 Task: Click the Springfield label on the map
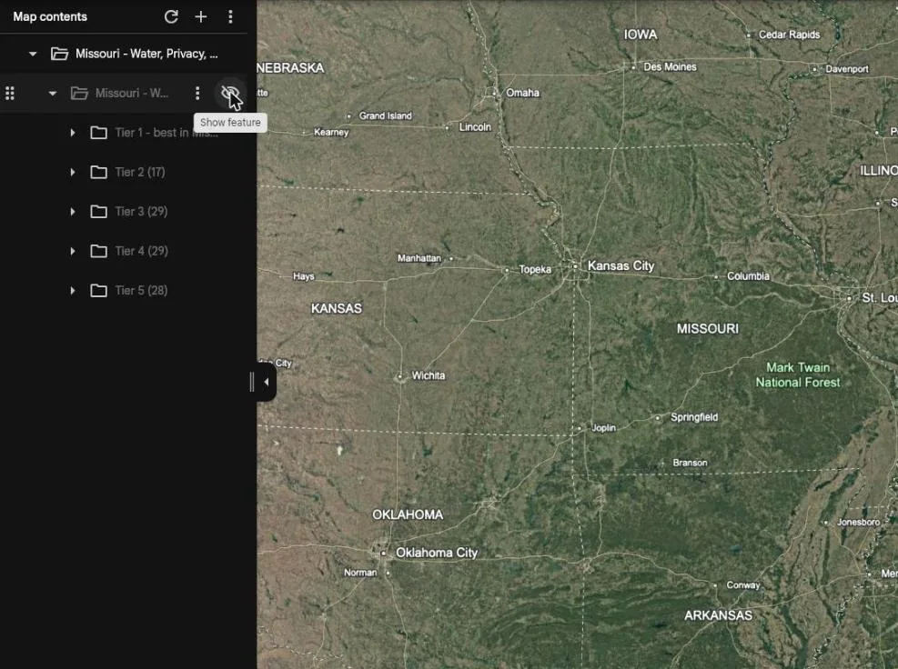point(694,417)
